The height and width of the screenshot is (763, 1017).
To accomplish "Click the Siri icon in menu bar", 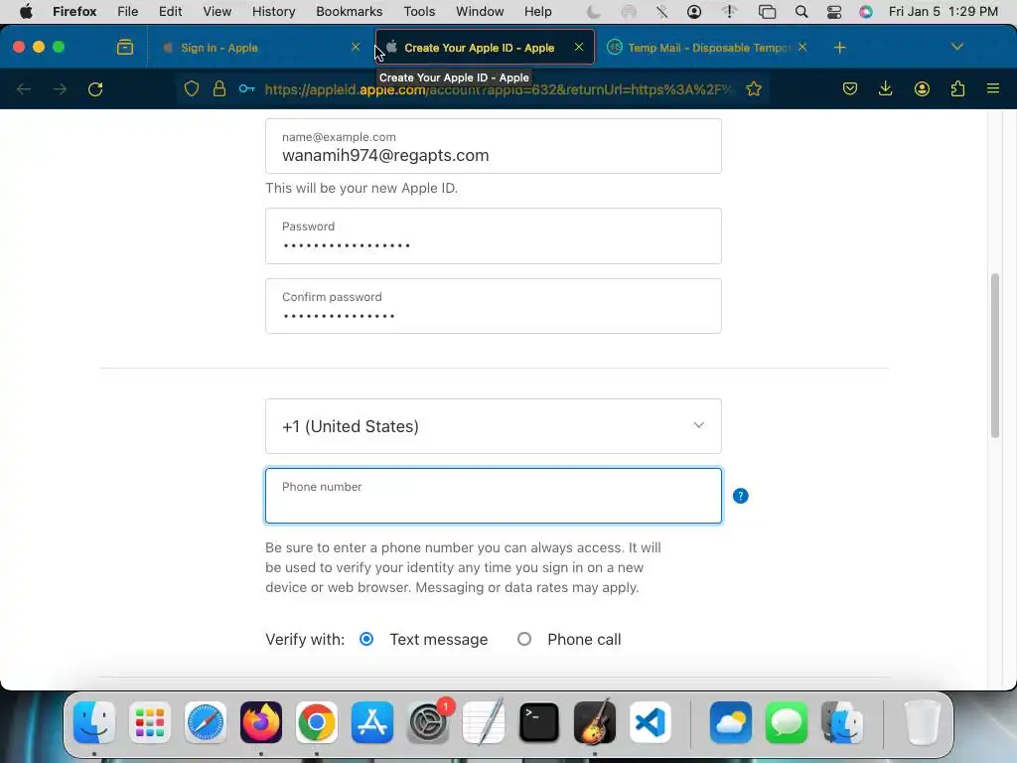I will coord(866,12).
